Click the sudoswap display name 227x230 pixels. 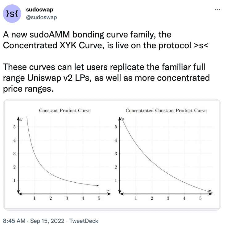39,10
